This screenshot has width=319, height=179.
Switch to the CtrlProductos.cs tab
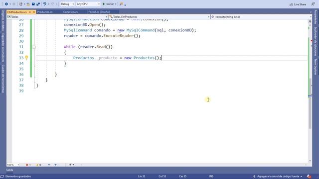point(17,12)
